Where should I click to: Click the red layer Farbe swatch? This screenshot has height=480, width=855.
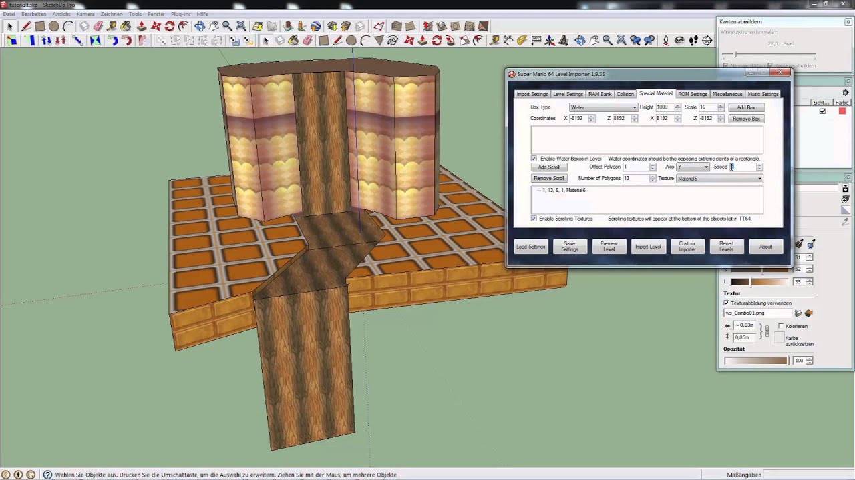842,111
